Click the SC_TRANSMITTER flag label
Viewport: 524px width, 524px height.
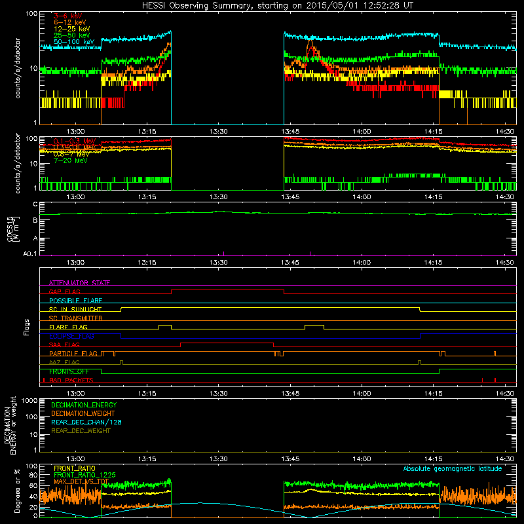(75, 318)
